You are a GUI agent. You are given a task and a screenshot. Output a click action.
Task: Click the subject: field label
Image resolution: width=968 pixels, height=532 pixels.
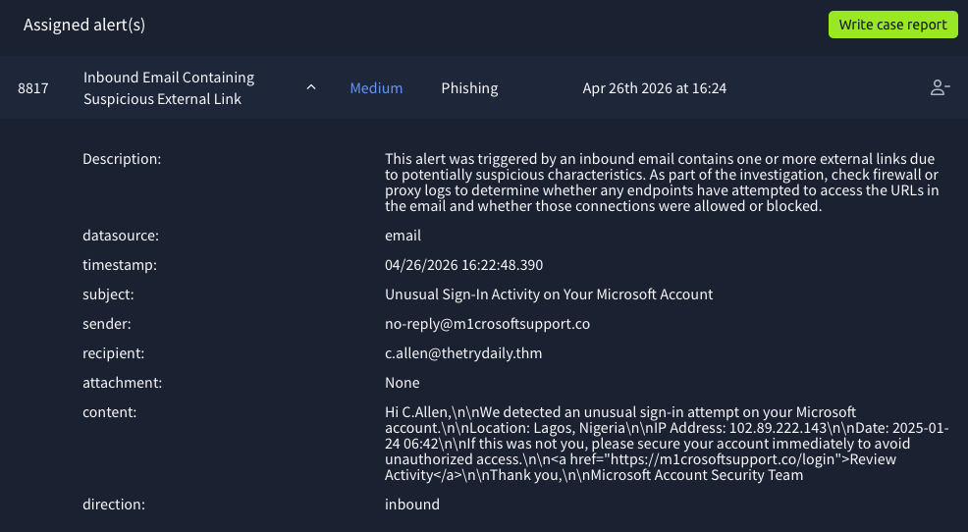pyautogui.click(x=108, y=294)
